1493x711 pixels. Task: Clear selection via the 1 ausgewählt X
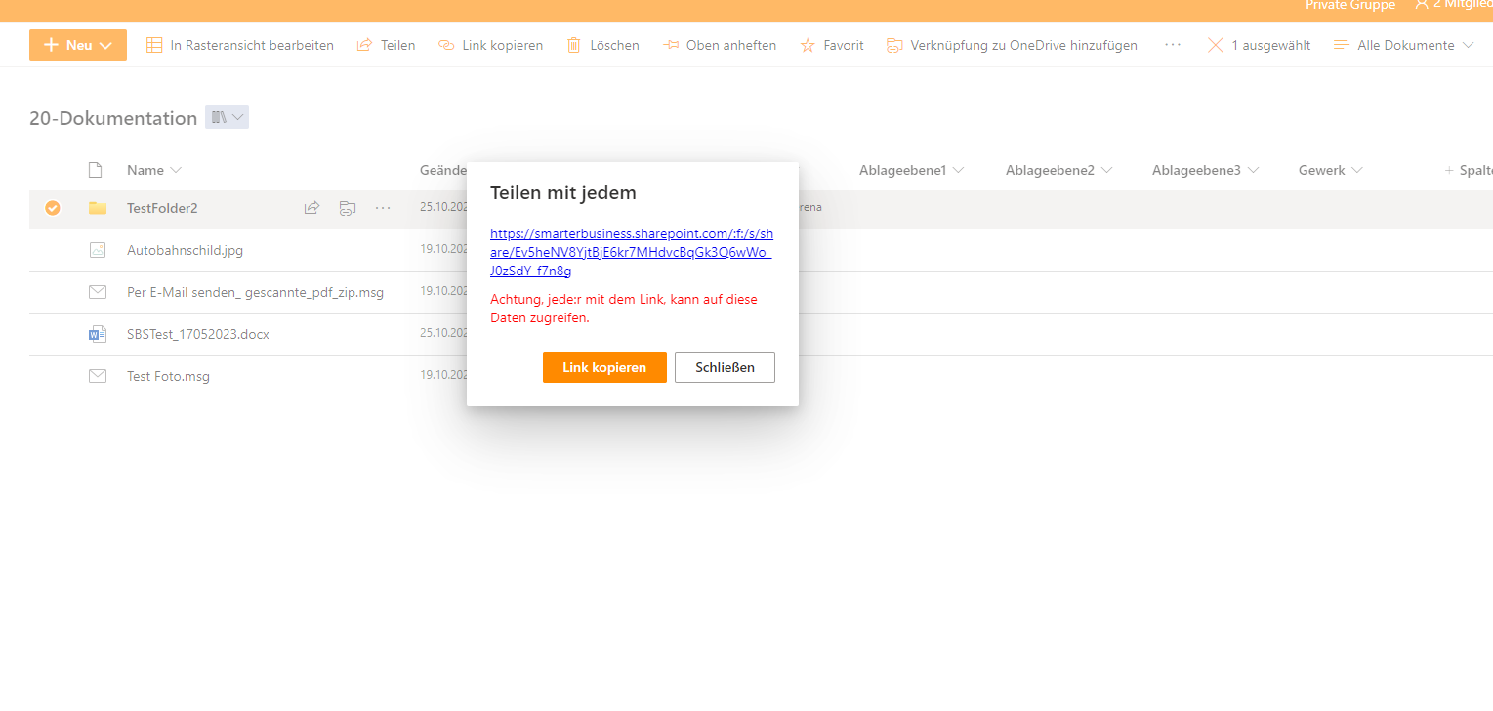point(1216,44)
